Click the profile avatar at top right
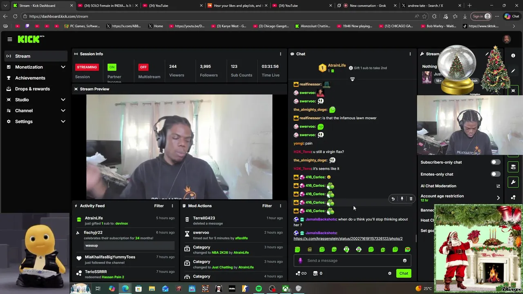This screenshot has width=523, height=294. pos(507,39)
